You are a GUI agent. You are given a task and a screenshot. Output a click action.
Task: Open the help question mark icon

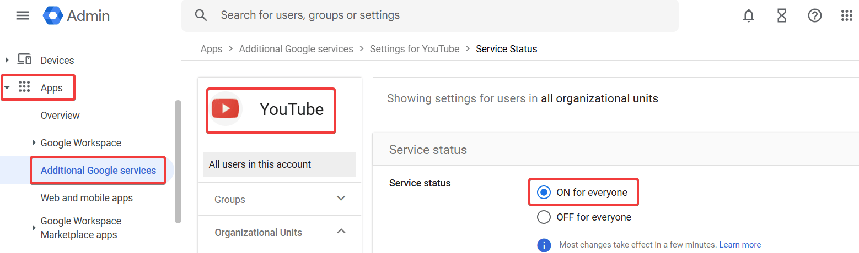click(815, 16)
